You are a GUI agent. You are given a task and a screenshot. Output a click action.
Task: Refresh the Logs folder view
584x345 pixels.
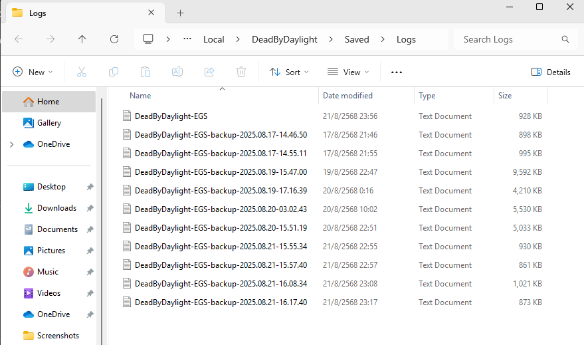114,39
